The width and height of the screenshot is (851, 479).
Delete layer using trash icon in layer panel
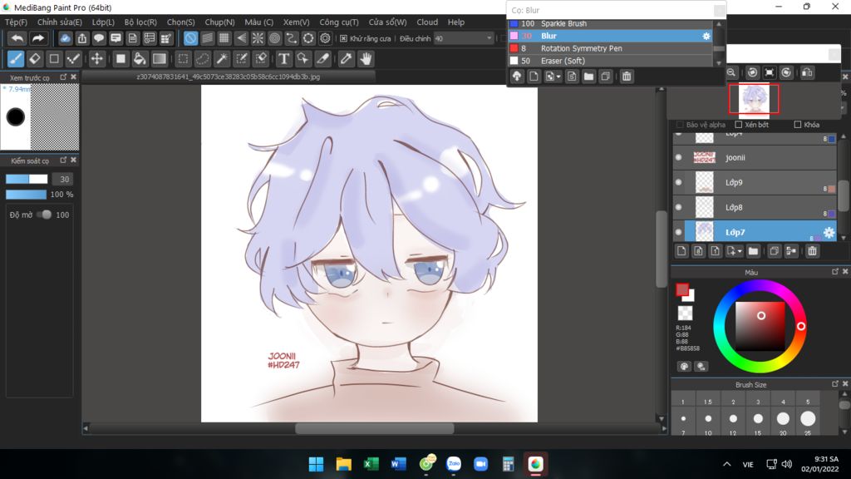point(812,251)
